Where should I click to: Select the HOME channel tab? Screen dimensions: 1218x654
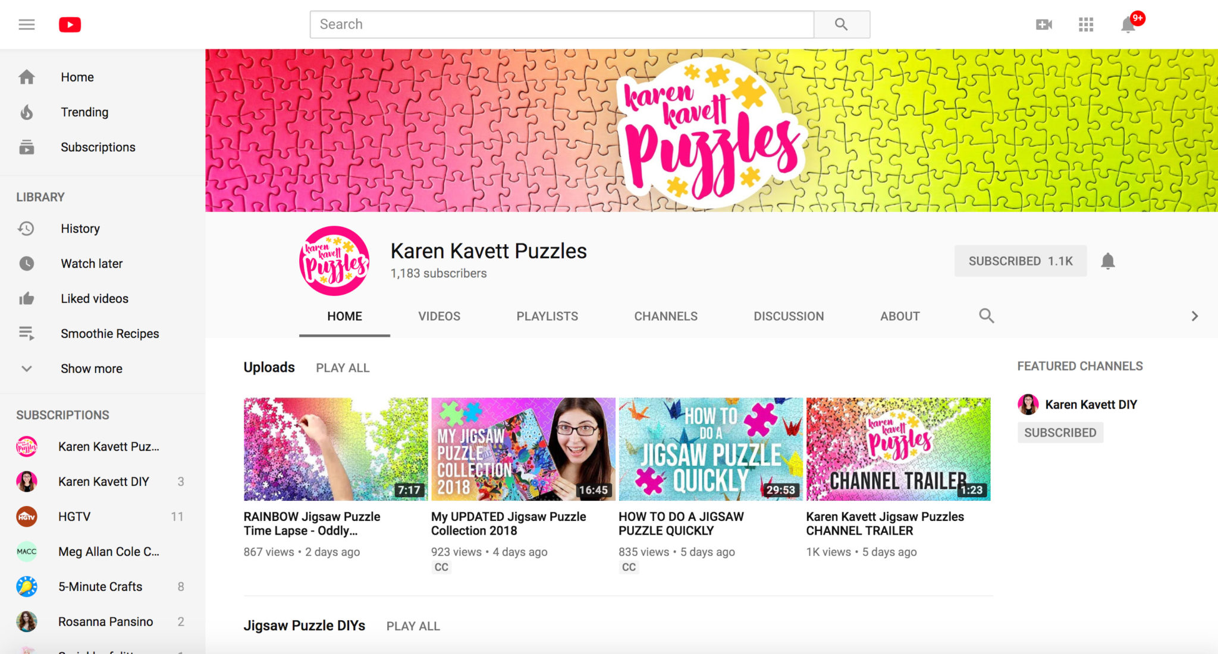pyautogui.click(x=344, y=317)
